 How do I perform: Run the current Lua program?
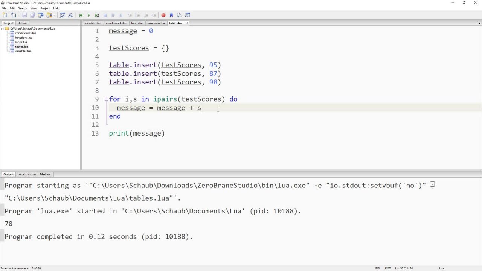[81, 15]
